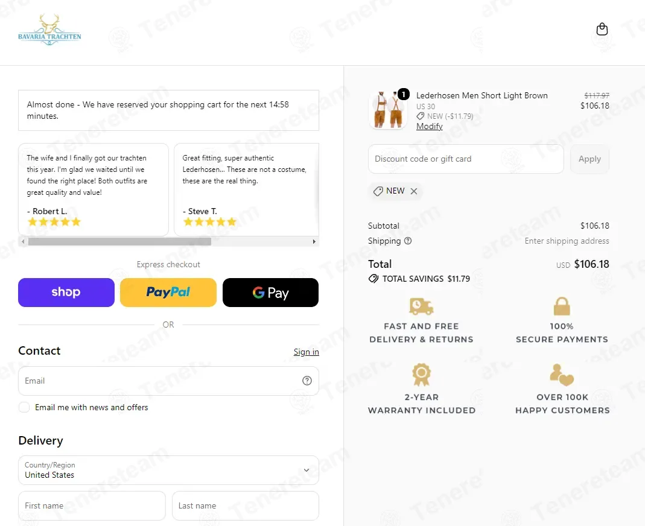Pay with the PayPal button
This screenshot has height=526, width=645.
pyautogui.click(x=168, y=293)
